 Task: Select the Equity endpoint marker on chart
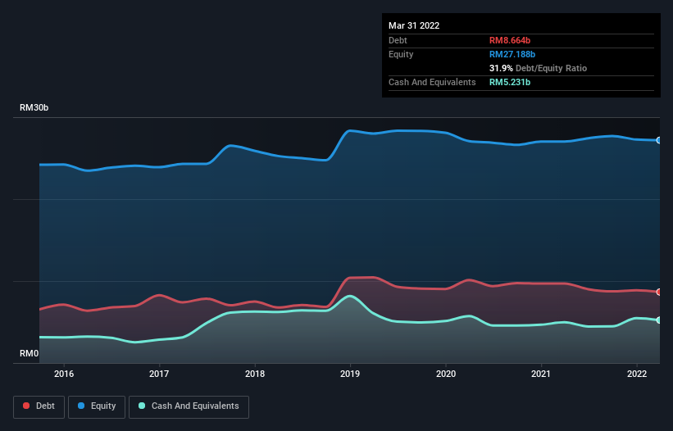pyautogui.click(x=659, y=140)
